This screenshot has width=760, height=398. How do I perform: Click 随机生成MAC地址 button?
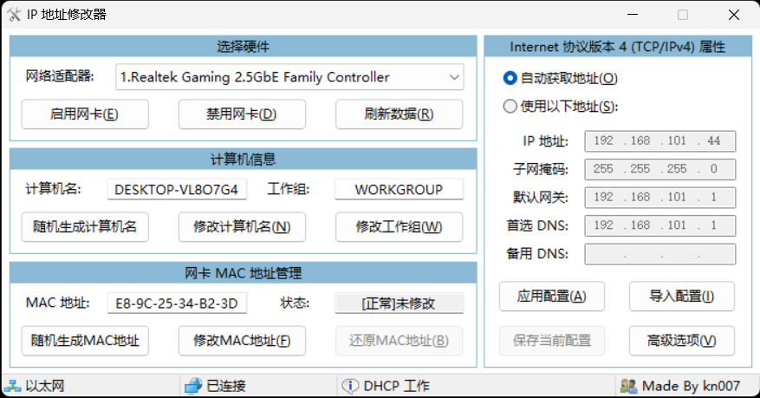pos(85,341)
